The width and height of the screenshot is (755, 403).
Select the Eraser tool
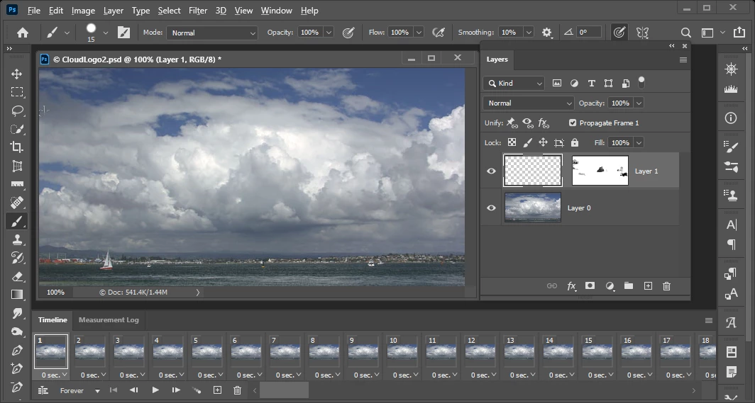pyautogui.click(x=17, y=276)
